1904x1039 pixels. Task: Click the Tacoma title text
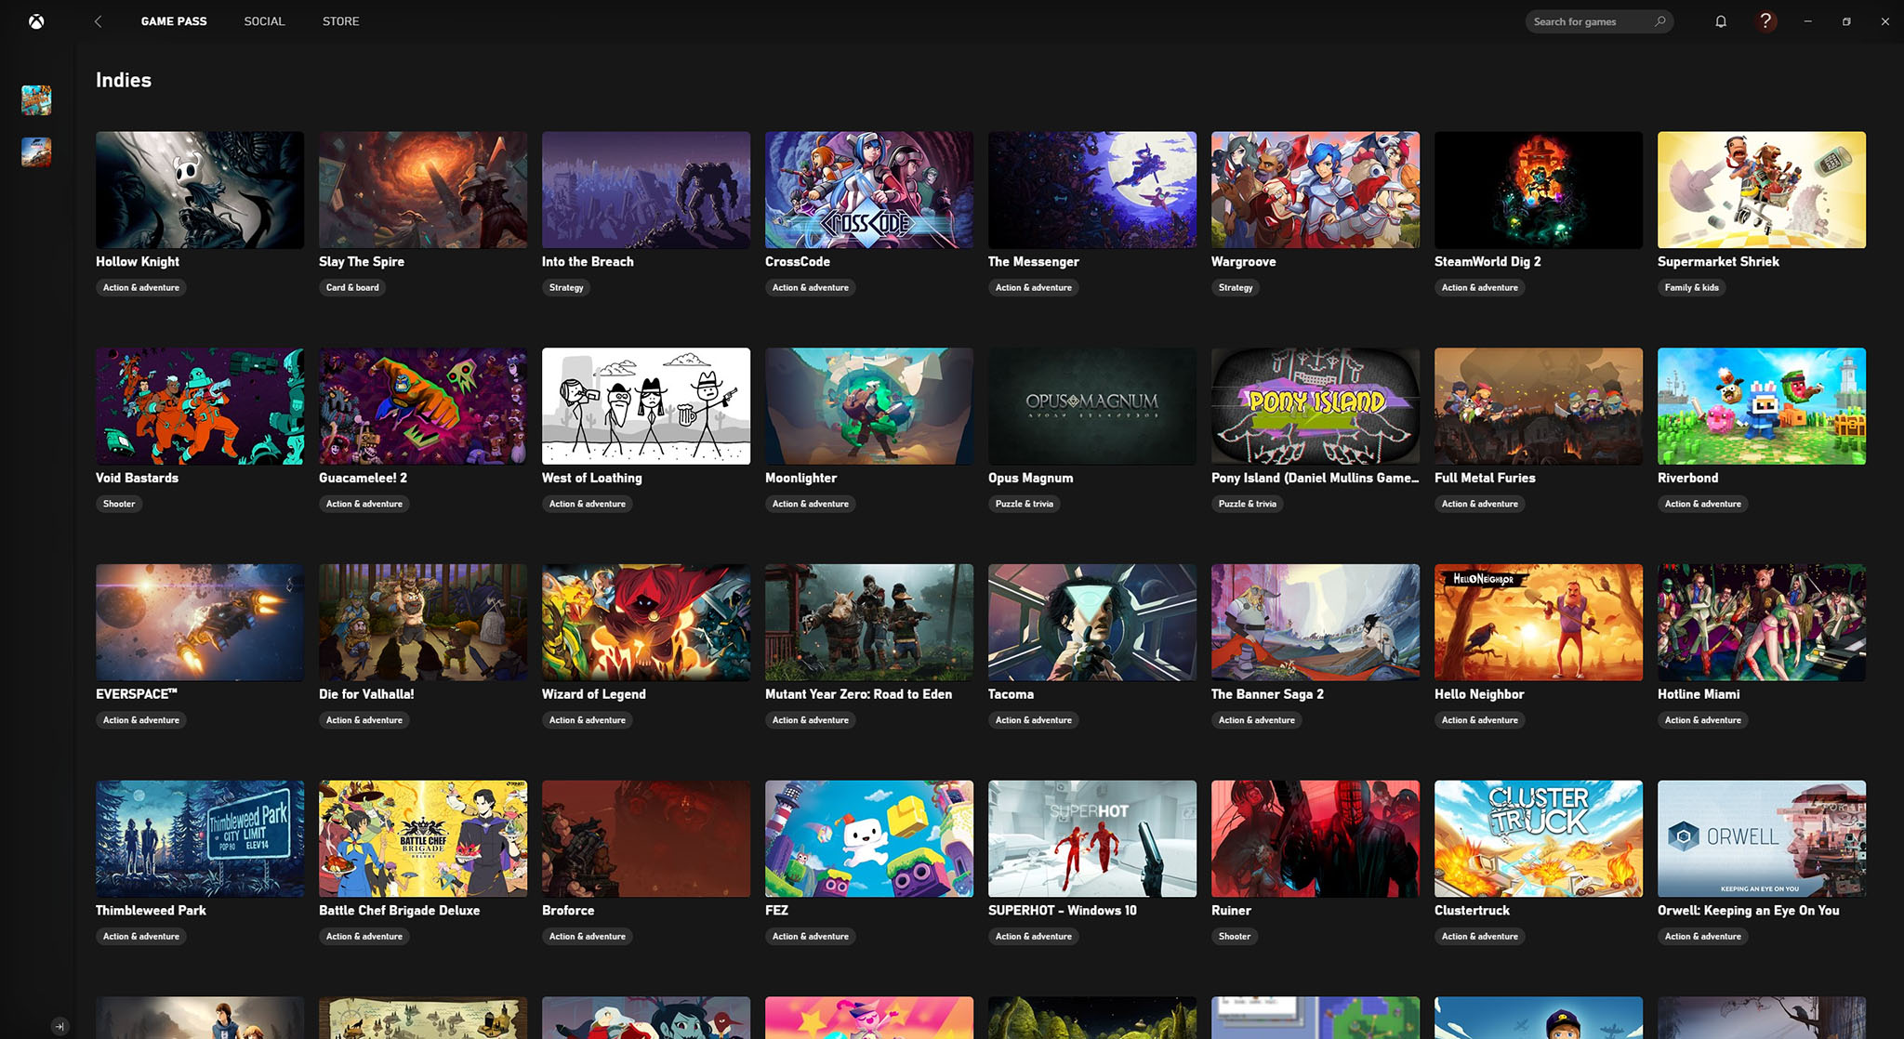tap(1011, 695)
